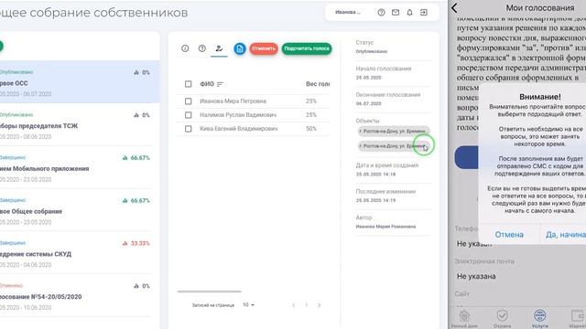Open the records-per-page dropdown showing 10
The image size is (586, 329).
tap(248, 304)
